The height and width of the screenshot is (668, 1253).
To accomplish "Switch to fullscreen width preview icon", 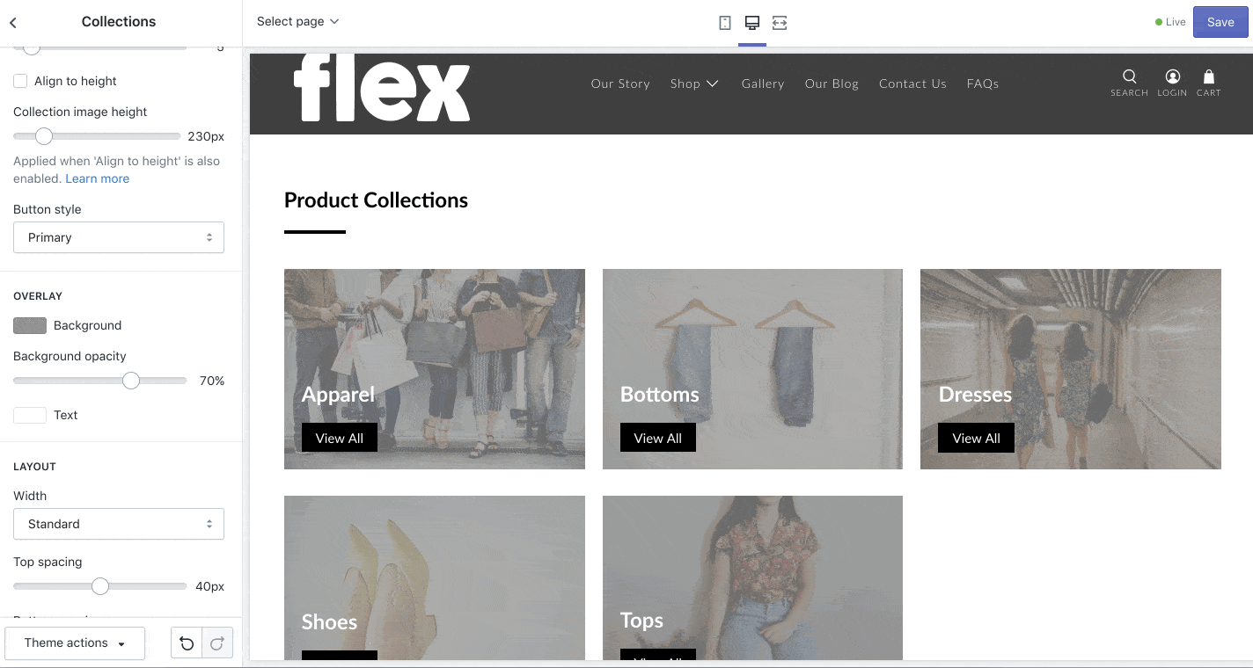I will 780,23.
